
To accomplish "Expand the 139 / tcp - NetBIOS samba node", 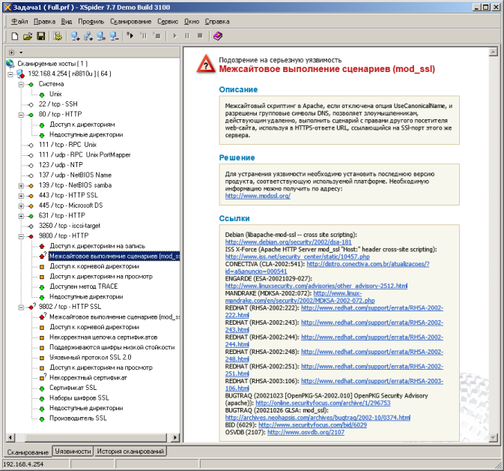I will (21, 185).
